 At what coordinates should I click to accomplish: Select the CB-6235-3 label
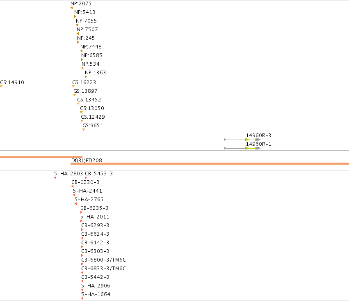click(x=94, y=208)
